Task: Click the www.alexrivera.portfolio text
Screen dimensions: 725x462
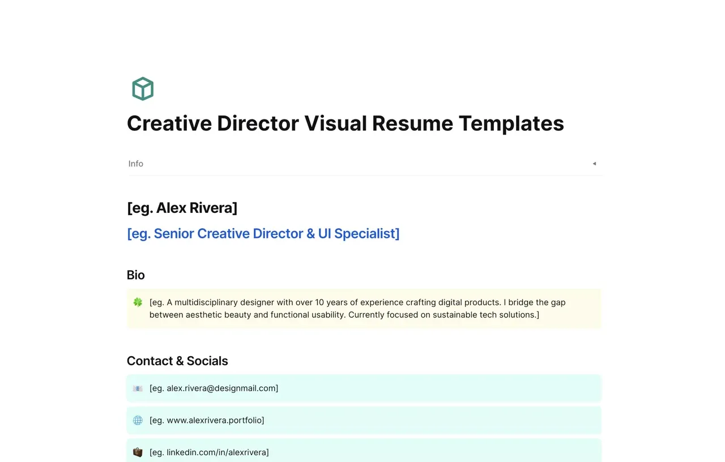Action: point(207,420)
